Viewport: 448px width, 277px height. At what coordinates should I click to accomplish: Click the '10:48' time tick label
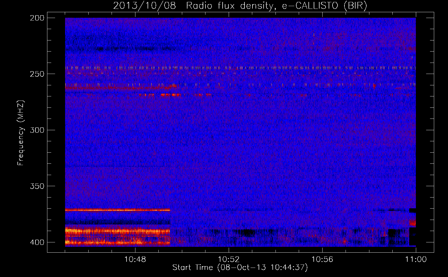pyautogui.click(x=135, y=260)
